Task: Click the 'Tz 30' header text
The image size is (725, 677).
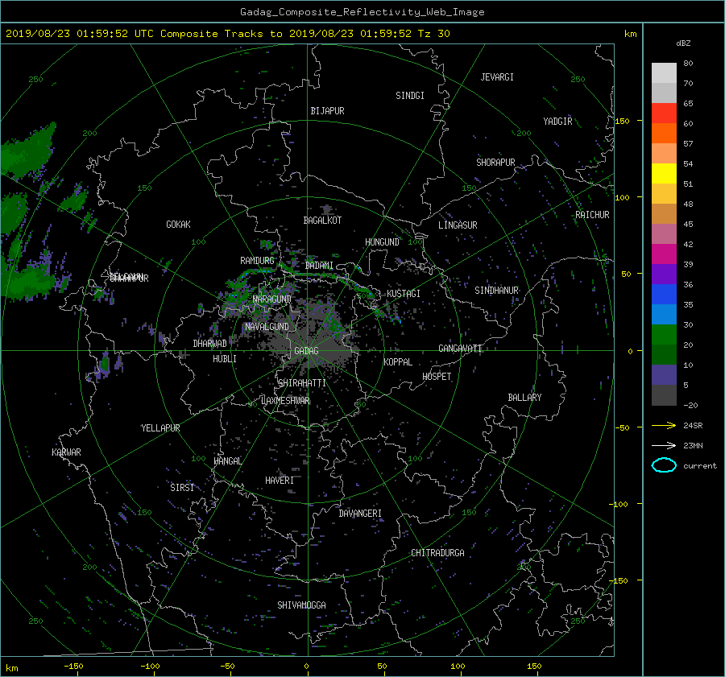Action: click(433, 34)
